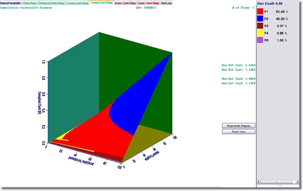Open the Plan Diag tab
This screenshot has height=191, width=303.
coord(30,3)
